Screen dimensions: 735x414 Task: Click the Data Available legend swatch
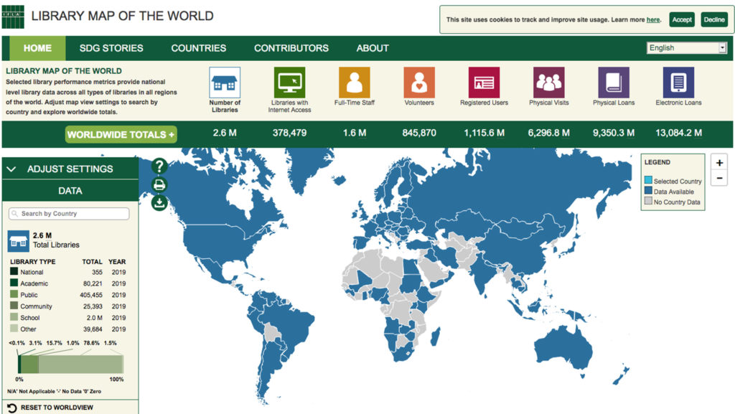pyautogui.click(x=648, y=191)
